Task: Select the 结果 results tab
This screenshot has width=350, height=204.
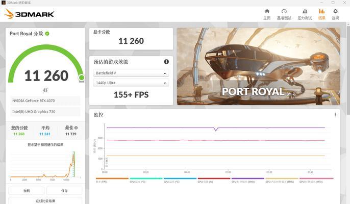Action: pyautogui.click(x=321, y=14)
